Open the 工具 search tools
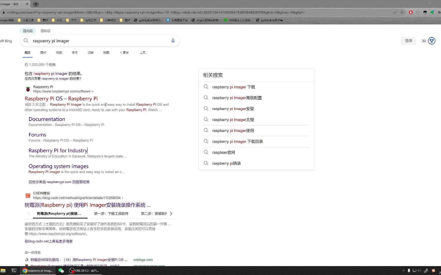This screenshot has height=275, width=441. point(142,52)
